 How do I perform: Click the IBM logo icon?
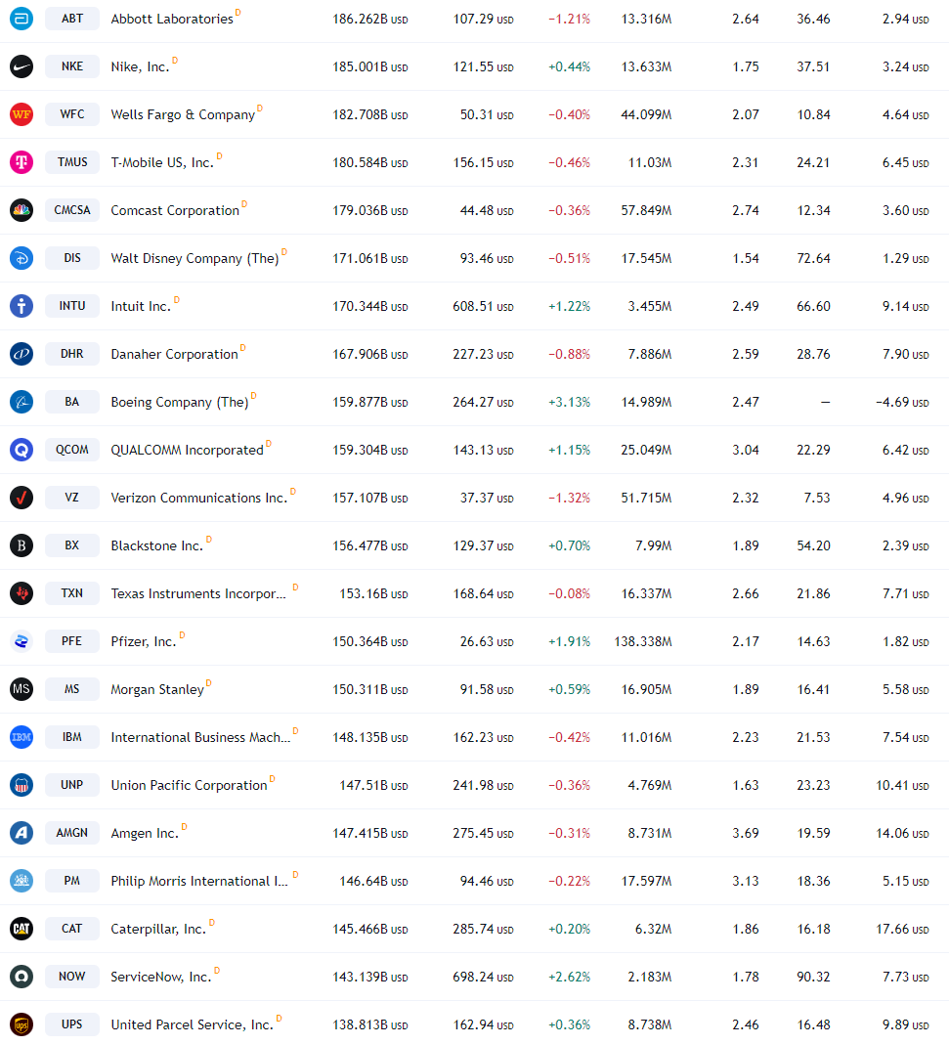point(22,737)
